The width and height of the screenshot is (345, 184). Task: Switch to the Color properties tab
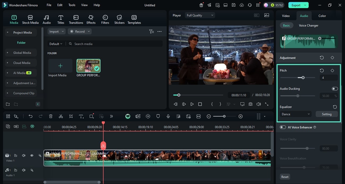click(x=322, y=16)
